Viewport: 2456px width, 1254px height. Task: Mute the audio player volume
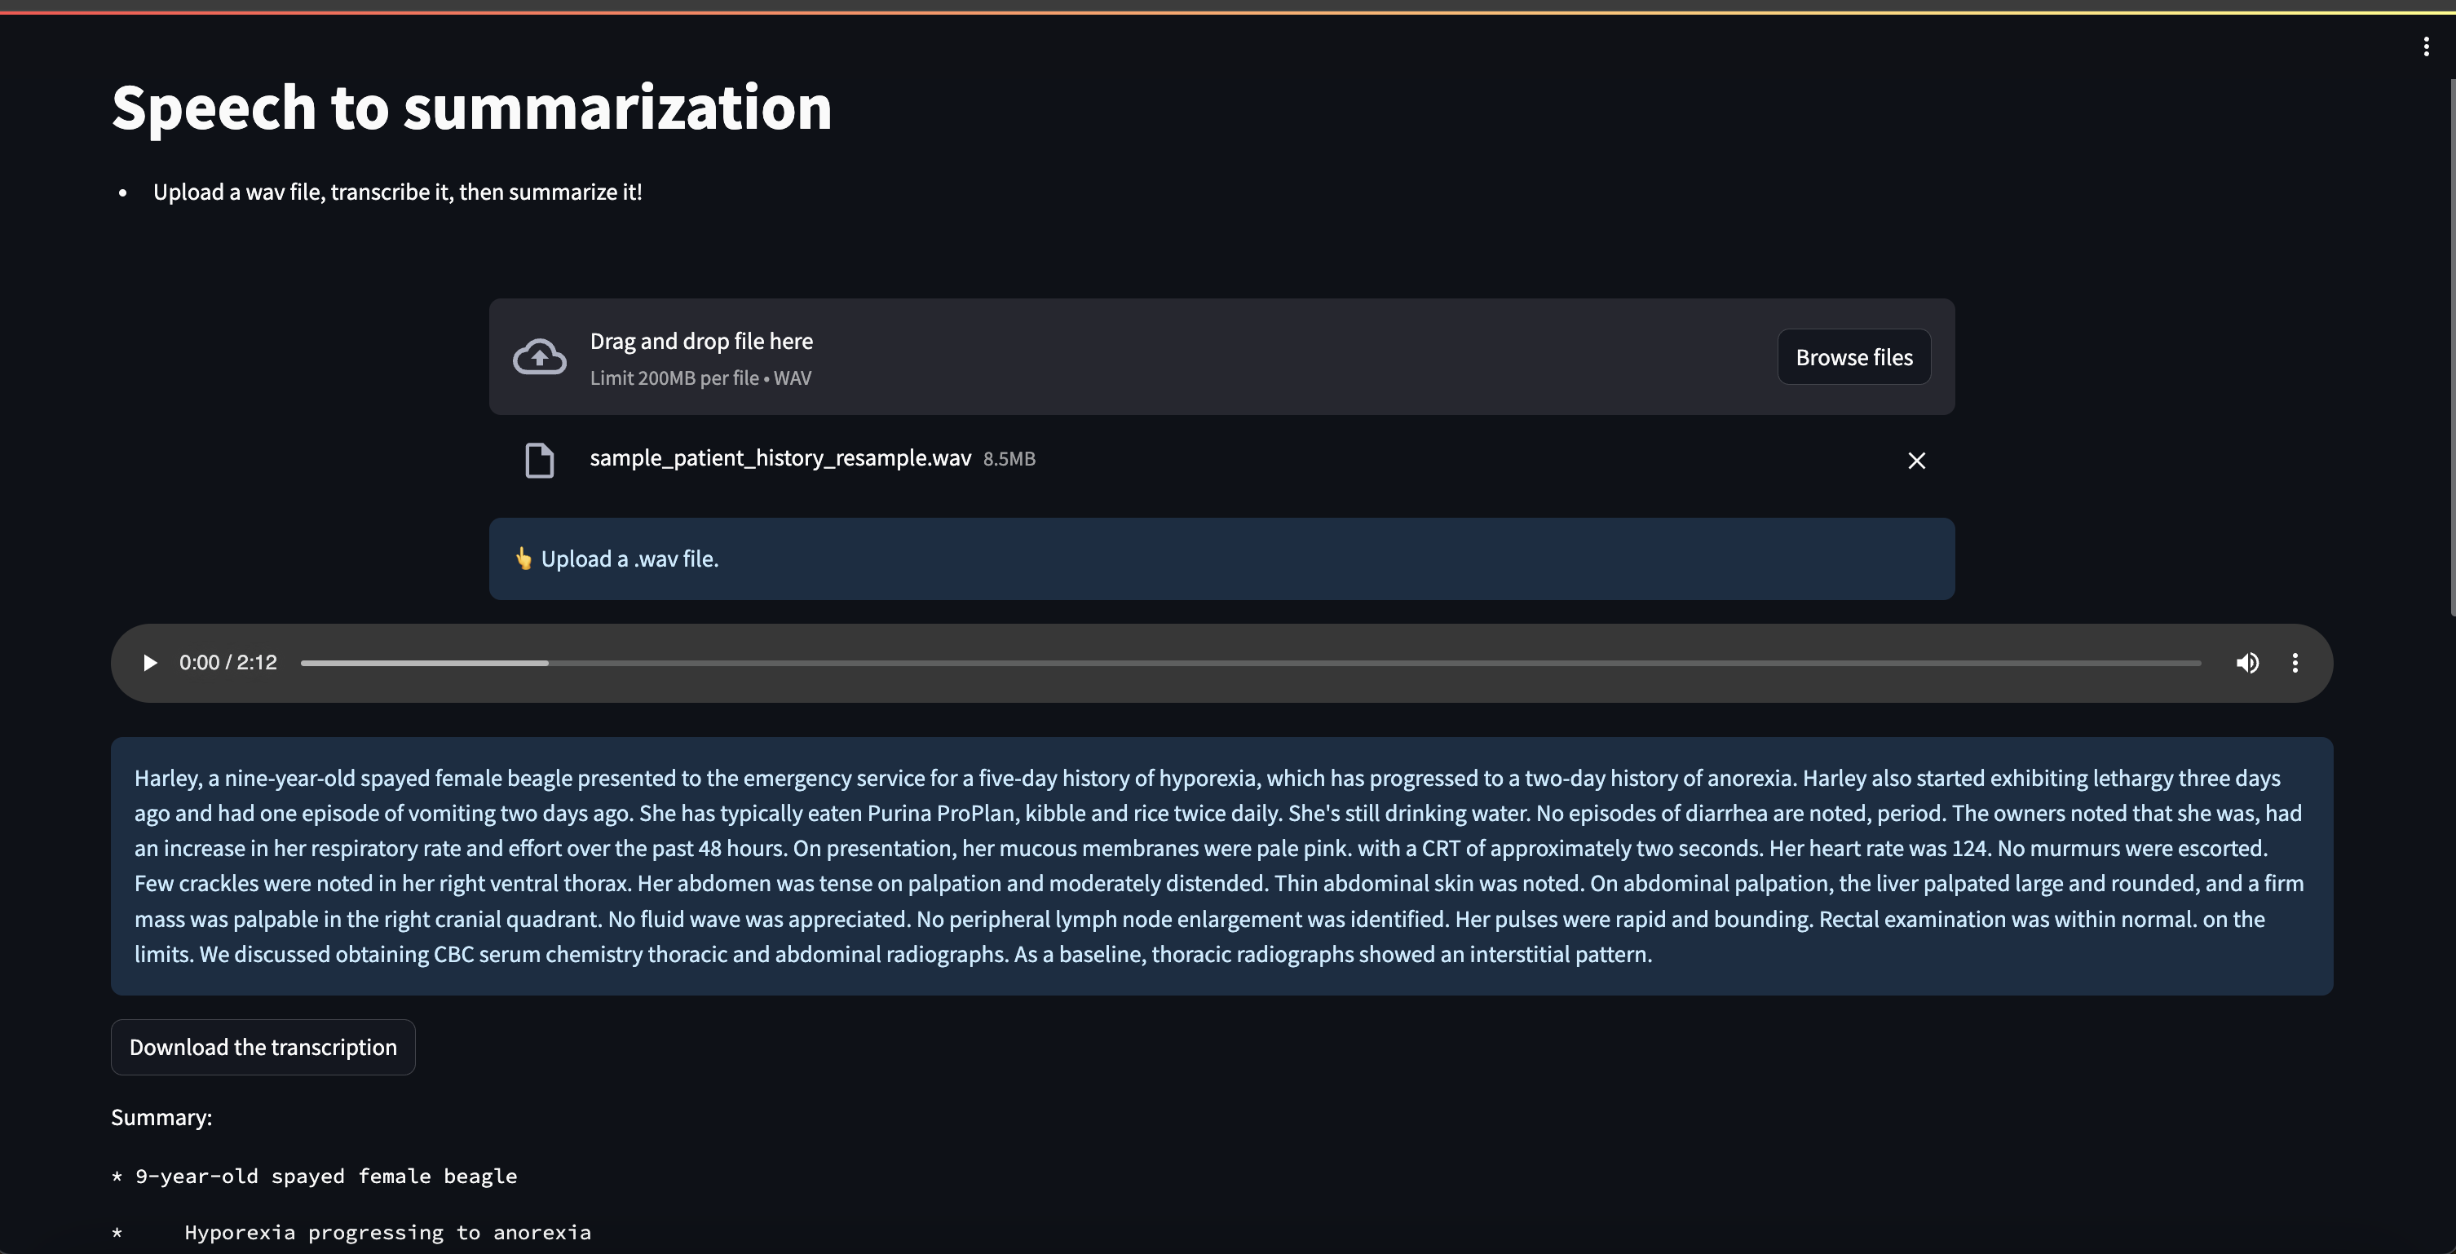click(2247, 663)
